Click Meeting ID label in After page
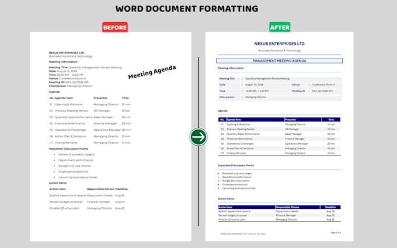Viewport: 397px width, 248px height. point(298,91)
